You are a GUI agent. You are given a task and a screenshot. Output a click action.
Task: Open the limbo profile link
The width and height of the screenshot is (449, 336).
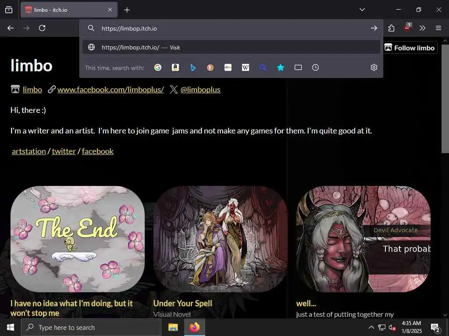(x=32, y=90)
